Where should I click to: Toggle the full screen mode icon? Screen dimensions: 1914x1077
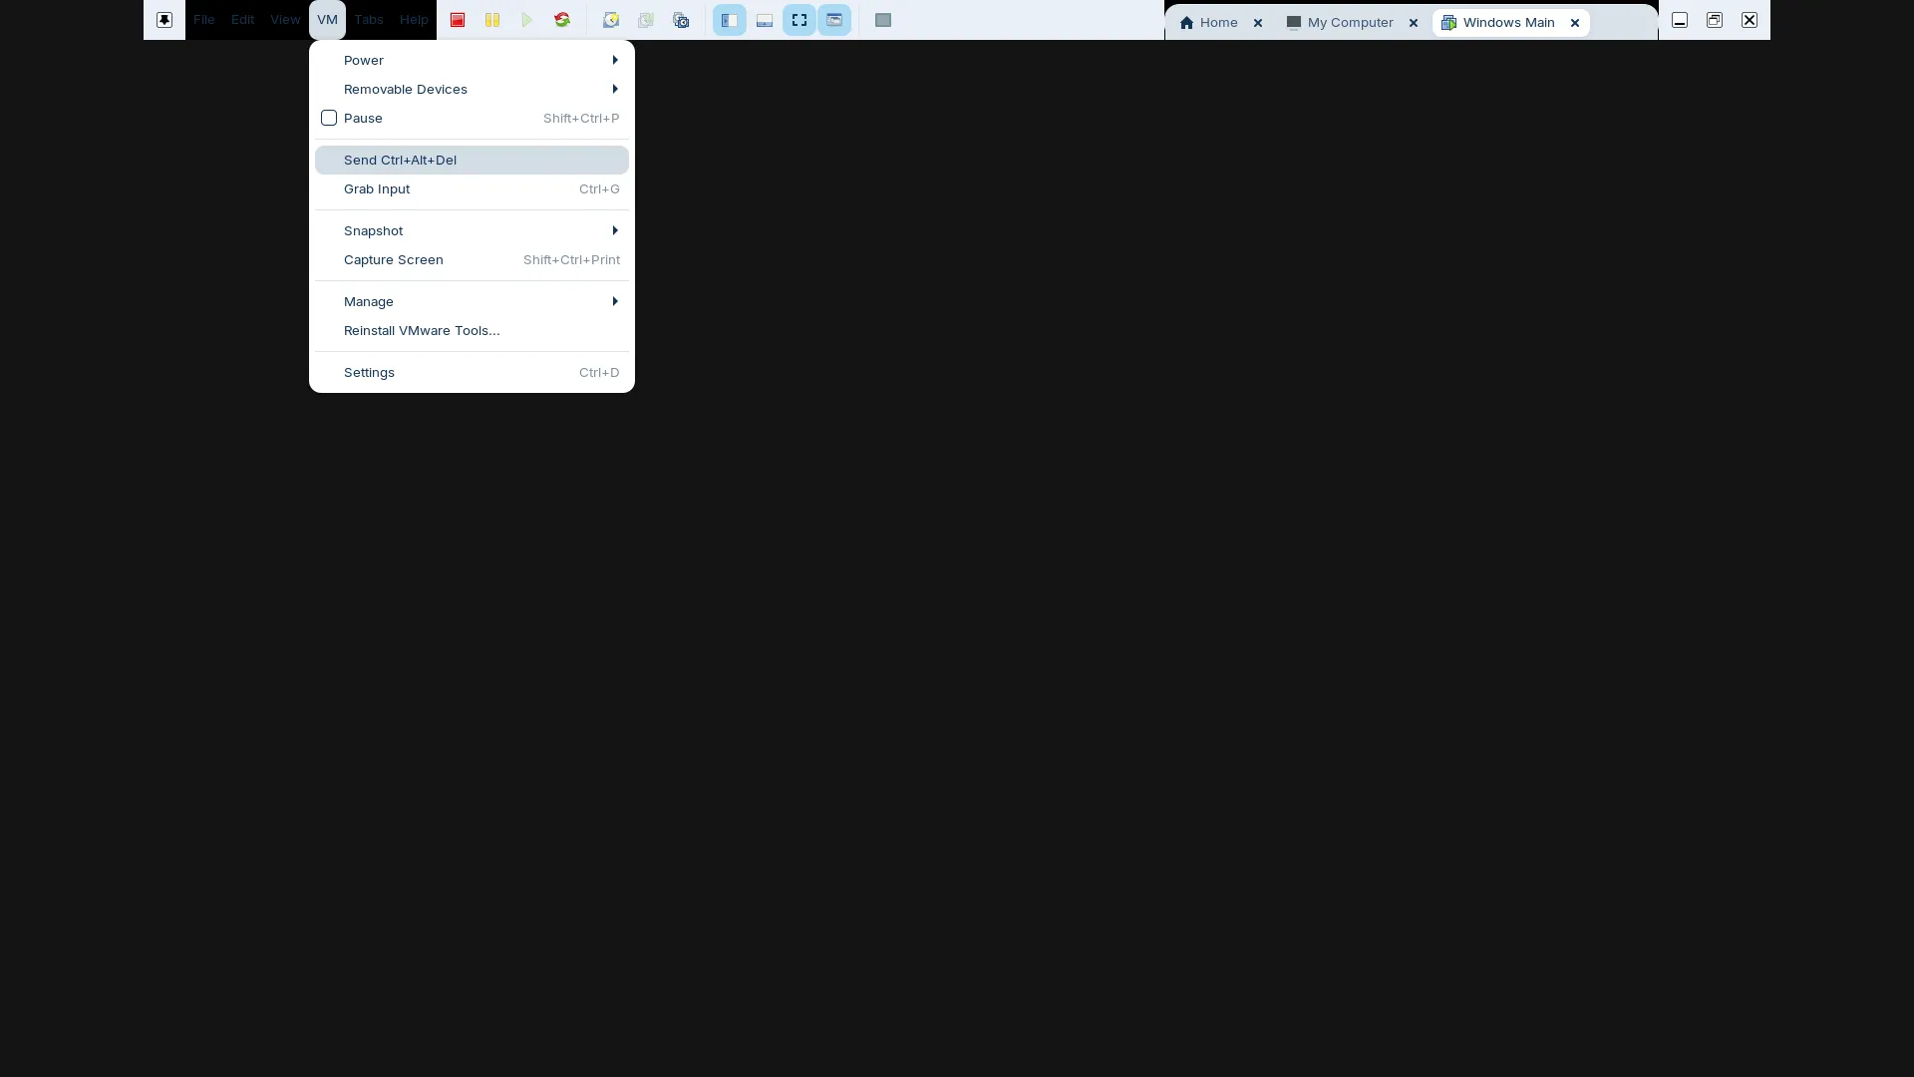coord(799,20)
